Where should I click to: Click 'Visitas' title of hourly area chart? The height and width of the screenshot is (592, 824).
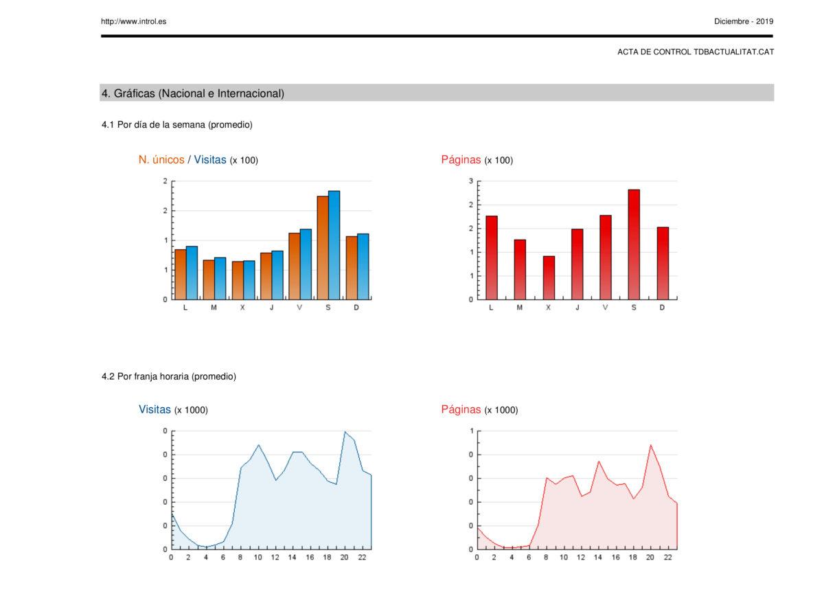154,409
